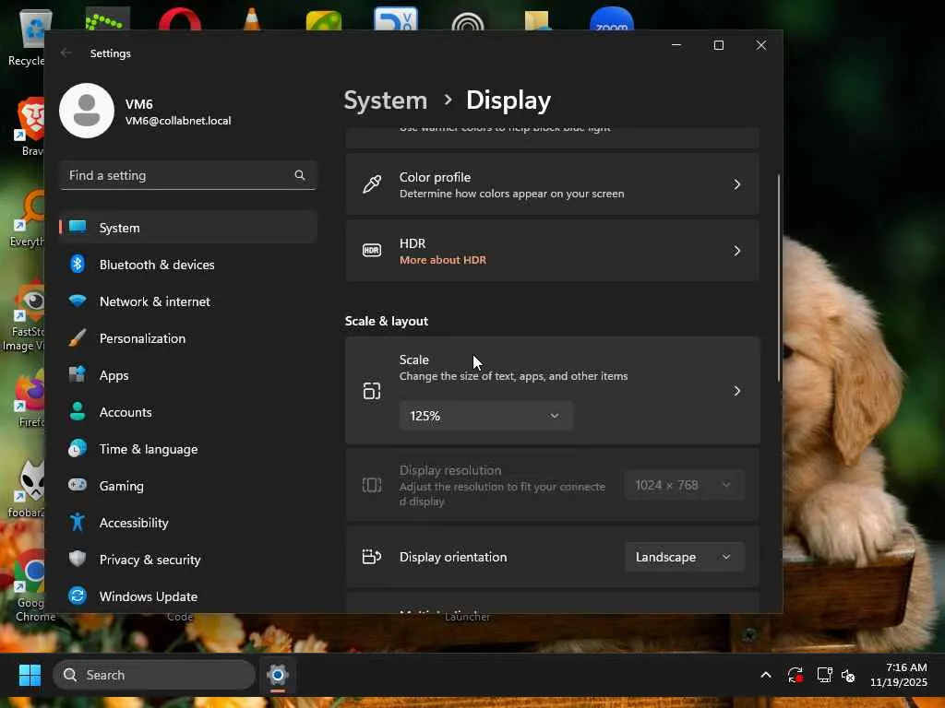Screen dimensions: 945x708
Task: Open the HDR settings row
Action: [x=552, y=251]
